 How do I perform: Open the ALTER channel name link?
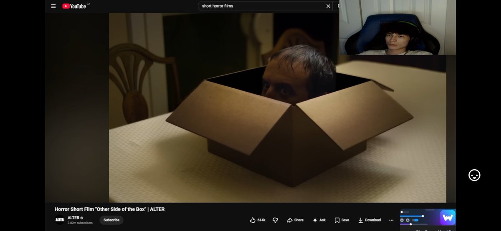(x=73, y=218)
